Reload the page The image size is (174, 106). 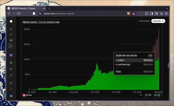pos(19,14)
